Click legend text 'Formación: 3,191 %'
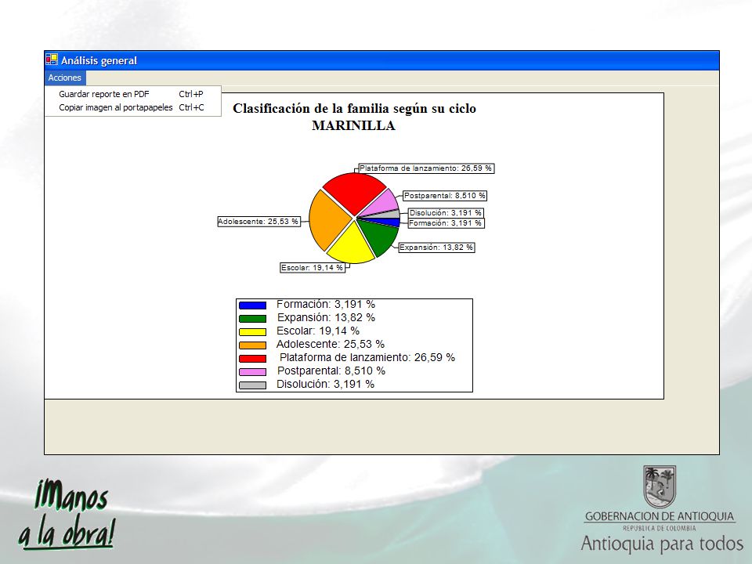 click(x=326, y=305)
